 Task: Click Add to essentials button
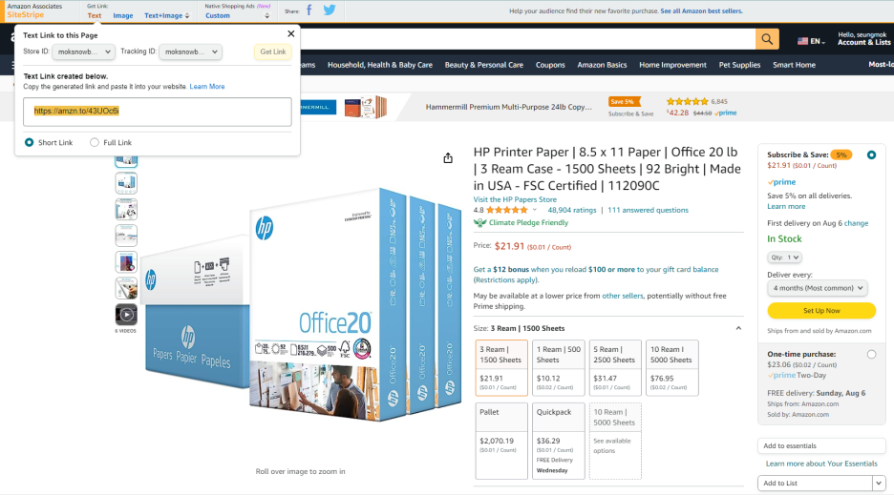point(821,446)
